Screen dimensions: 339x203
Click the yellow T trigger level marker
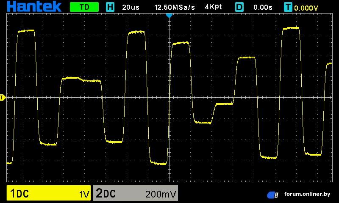[x=2, y=98]
